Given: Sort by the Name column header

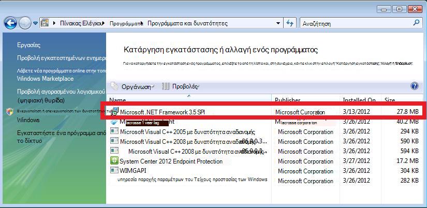Looking at the screenshot, I should pos(190,99).
